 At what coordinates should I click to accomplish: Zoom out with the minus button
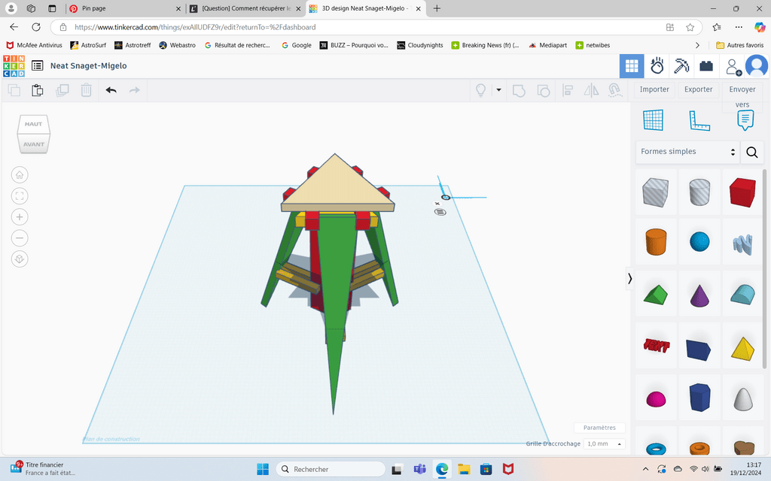click(x=20, y=238)
